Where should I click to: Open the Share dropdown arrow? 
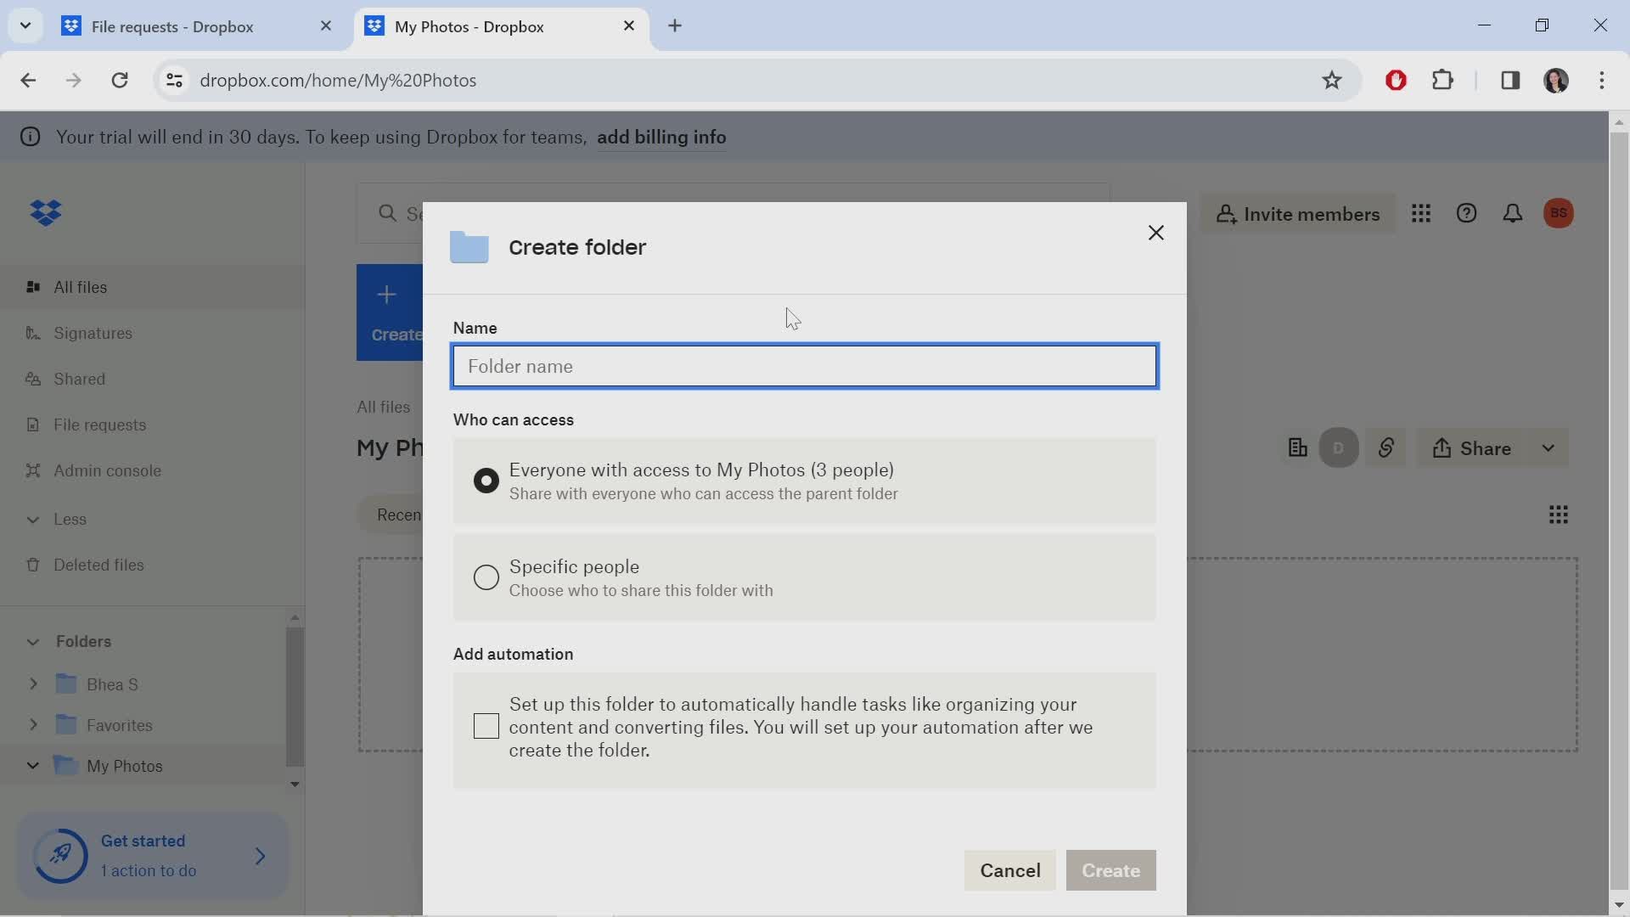pos(1548,447)
